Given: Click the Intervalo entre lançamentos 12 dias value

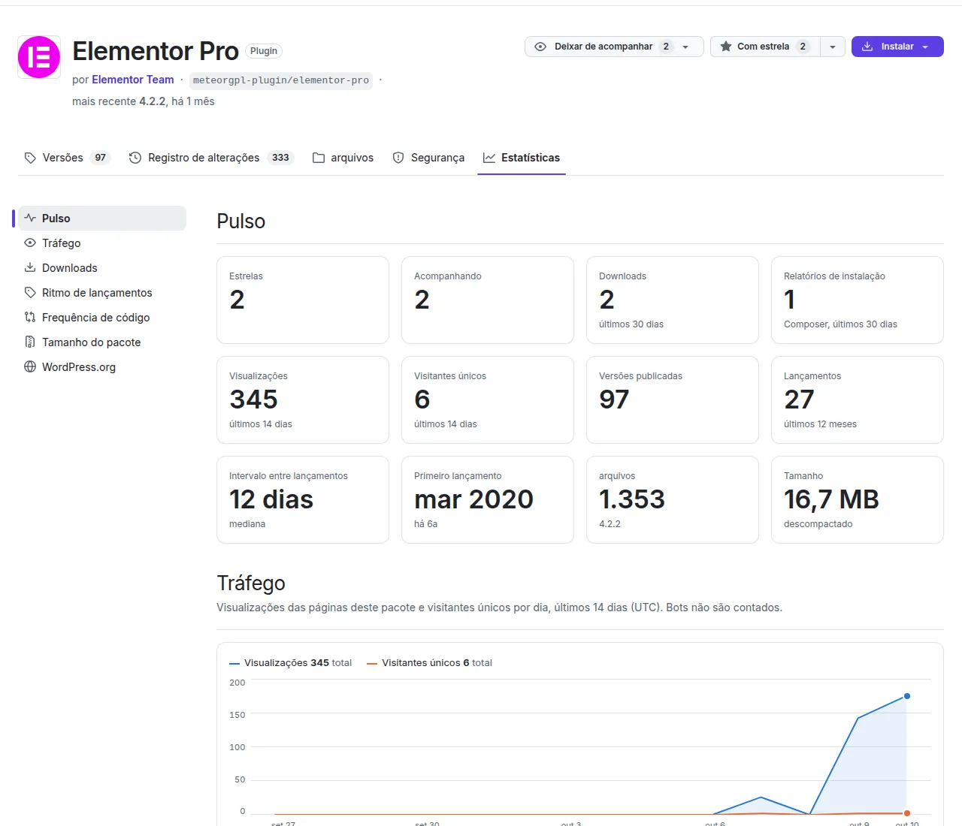Looking at the screenshot, I should [271, 499].
